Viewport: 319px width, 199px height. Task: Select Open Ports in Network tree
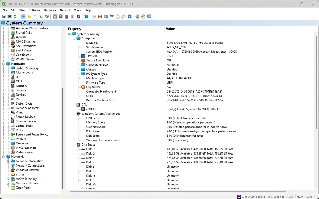tap(23, 188)
